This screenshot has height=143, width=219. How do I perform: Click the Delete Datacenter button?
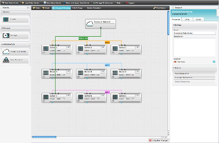[x=194, y=82]
